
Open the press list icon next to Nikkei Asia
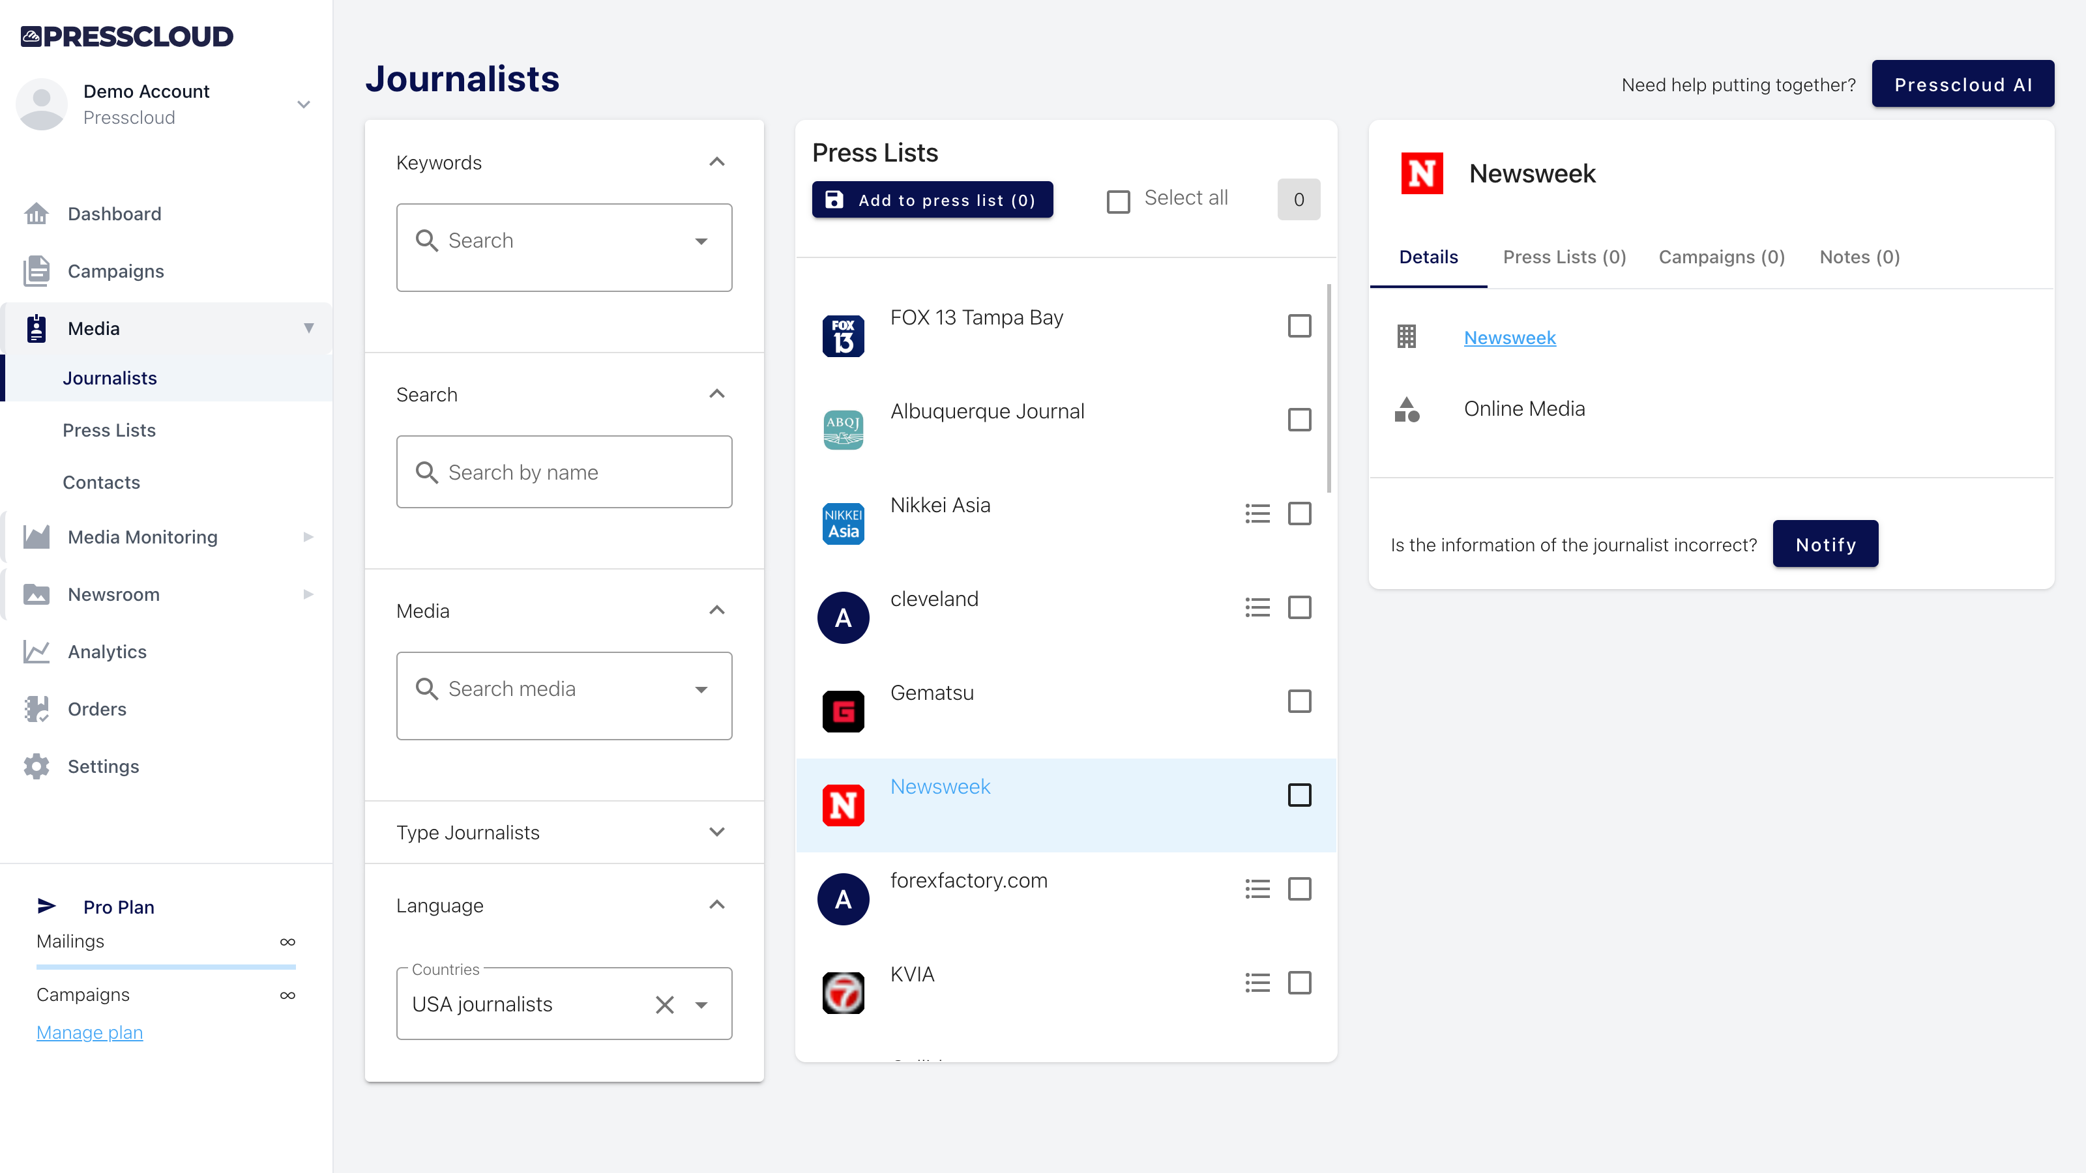[x=1257, y=514]
